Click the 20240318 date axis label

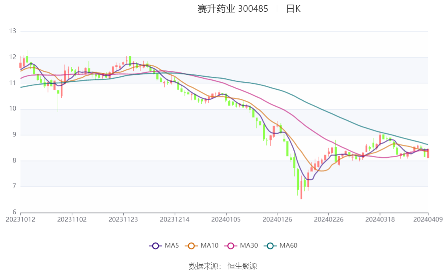(x=380, y=219)
